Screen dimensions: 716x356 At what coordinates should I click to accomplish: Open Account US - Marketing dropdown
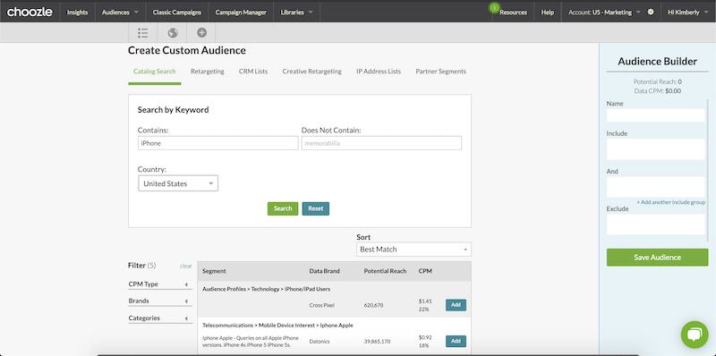tap(603, 13)
